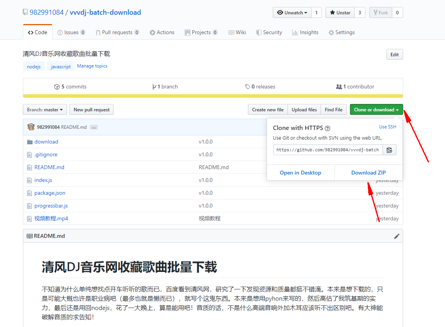The height and width of the screenshot is (327, 445).
Task: Open the Wiki tab
Action: coord(237,32)
